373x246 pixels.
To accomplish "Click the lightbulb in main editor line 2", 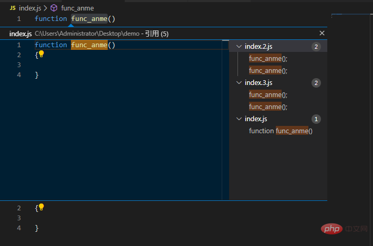I will pyautogui.click(x=42, y=207).
